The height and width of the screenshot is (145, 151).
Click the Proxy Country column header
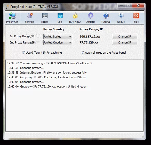[x=54, y=29]
